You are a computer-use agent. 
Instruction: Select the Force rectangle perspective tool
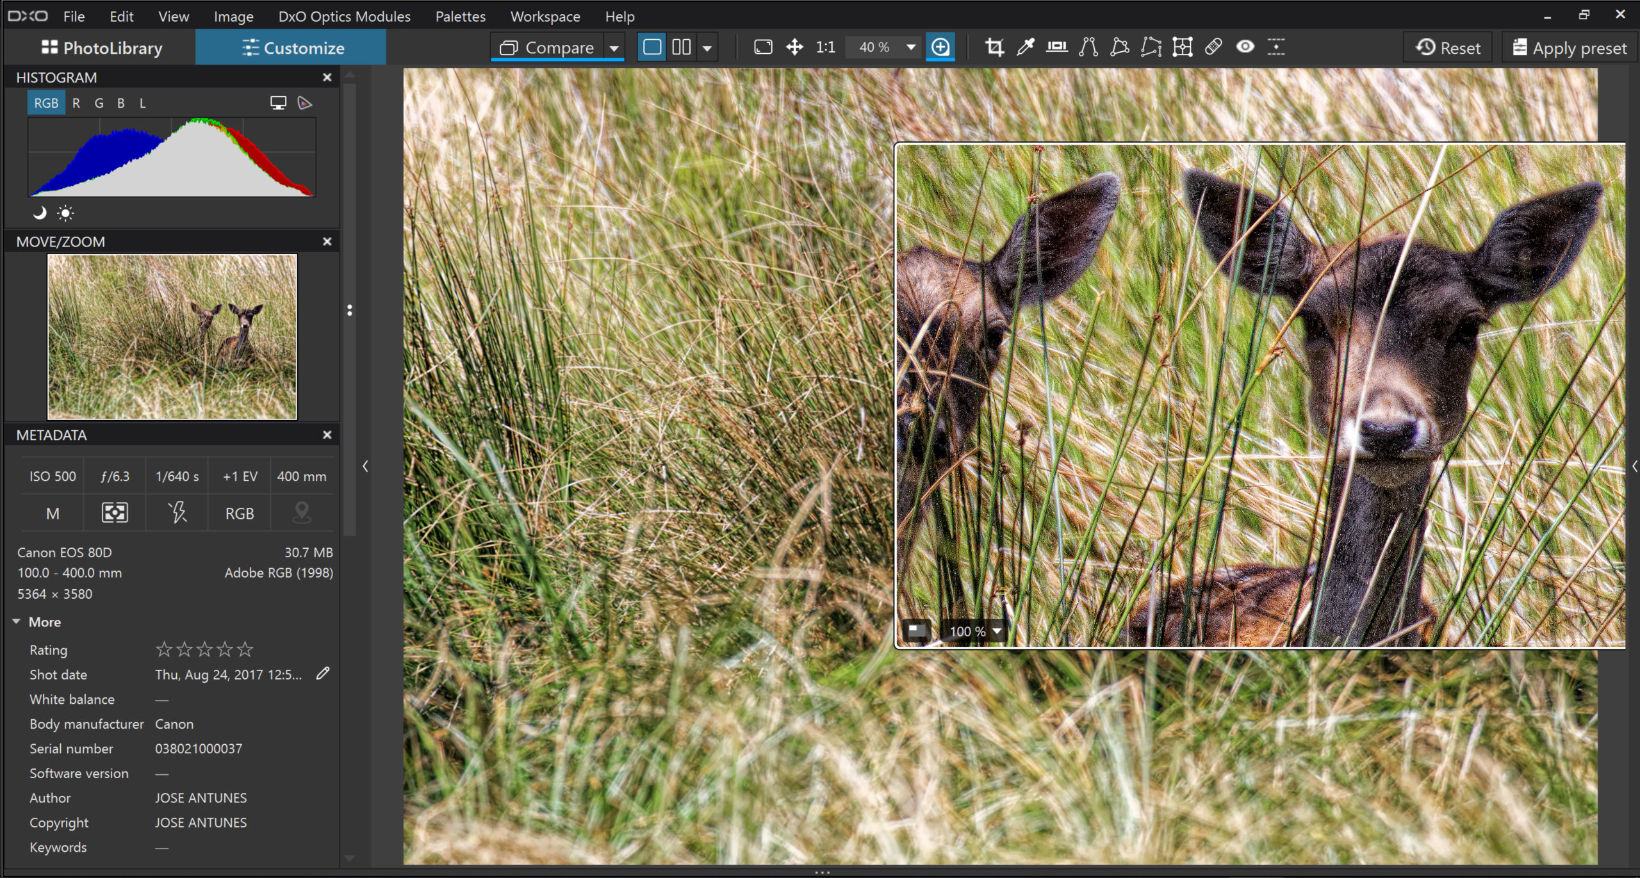click(x=1119, y=47)
